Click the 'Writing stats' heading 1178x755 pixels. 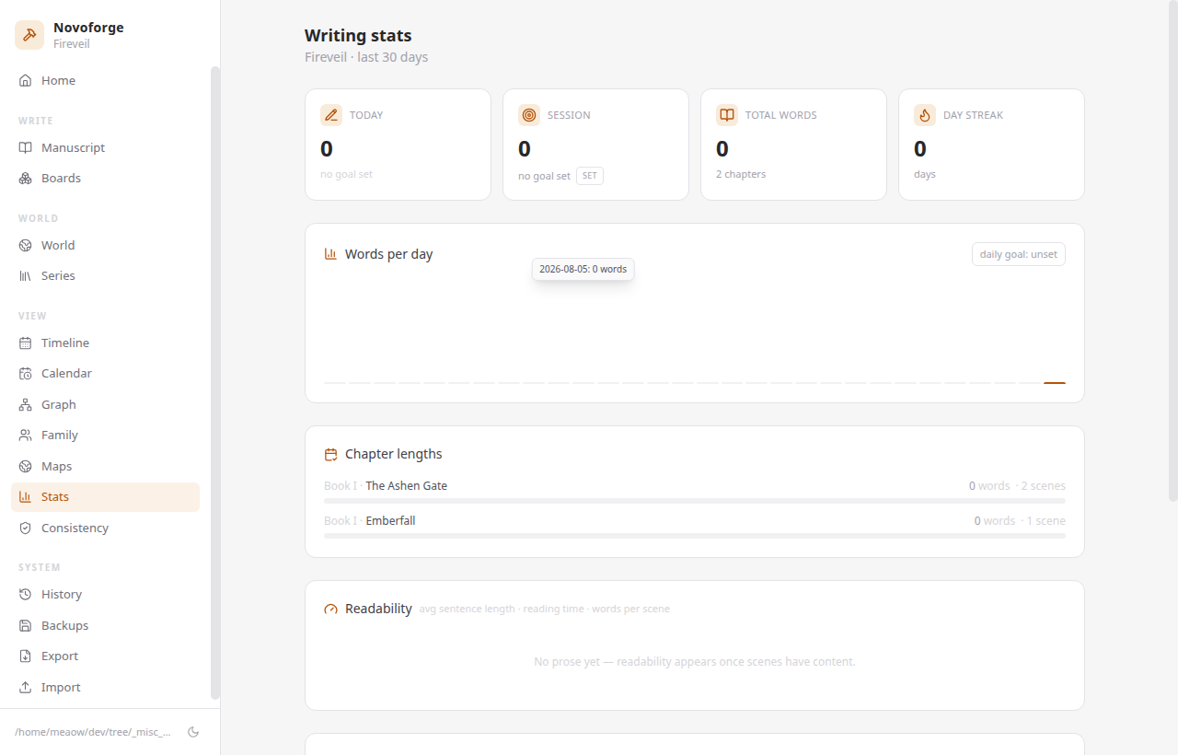pos(358,36)
